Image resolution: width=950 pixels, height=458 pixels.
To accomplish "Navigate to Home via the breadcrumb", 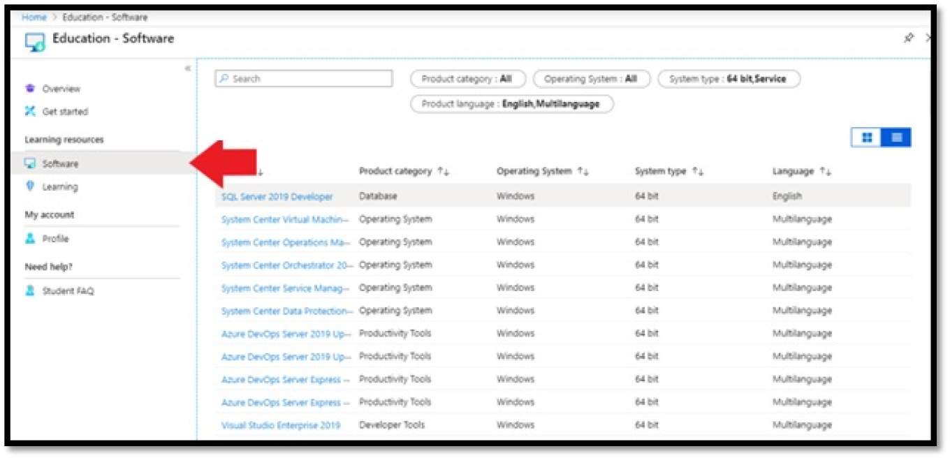I will coord(34,17).
